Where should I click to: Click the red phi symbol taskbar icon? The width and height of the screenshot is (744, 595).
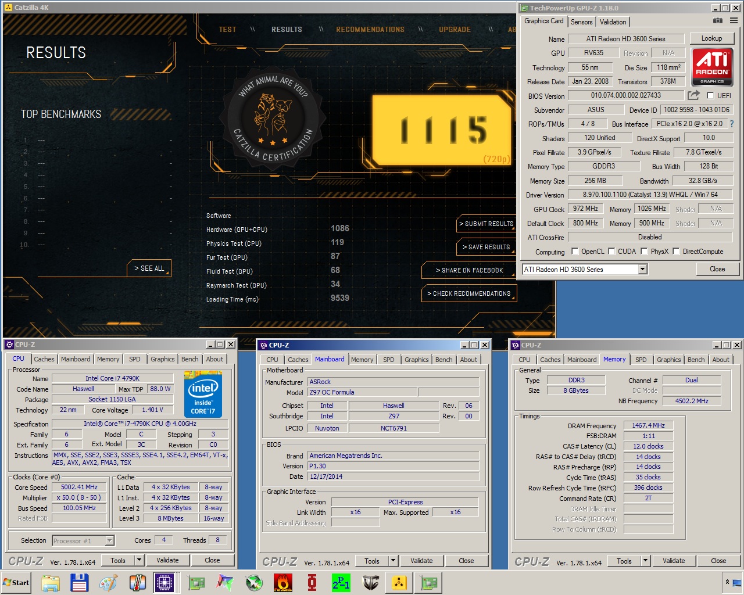coord(312,583)
